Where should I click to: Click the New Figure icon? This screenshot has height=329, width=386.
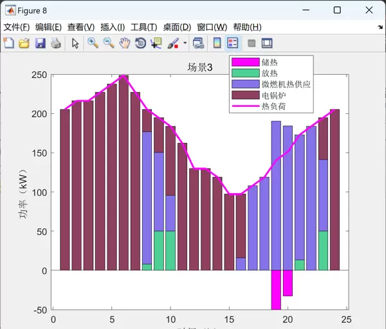pyautogui.click(x=8, y=43)
